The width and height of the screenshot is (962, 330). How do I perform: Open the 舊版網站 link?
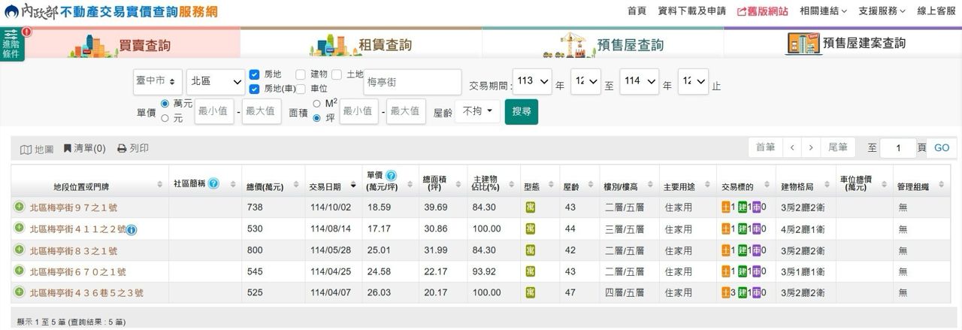(x=762, y=11)
